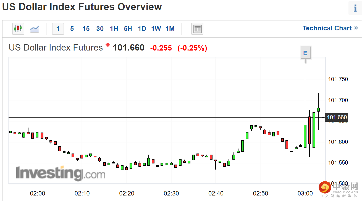Select the 5 minute timeframe
The height and width of the screenshot is (201, 362).
(72, 29)
